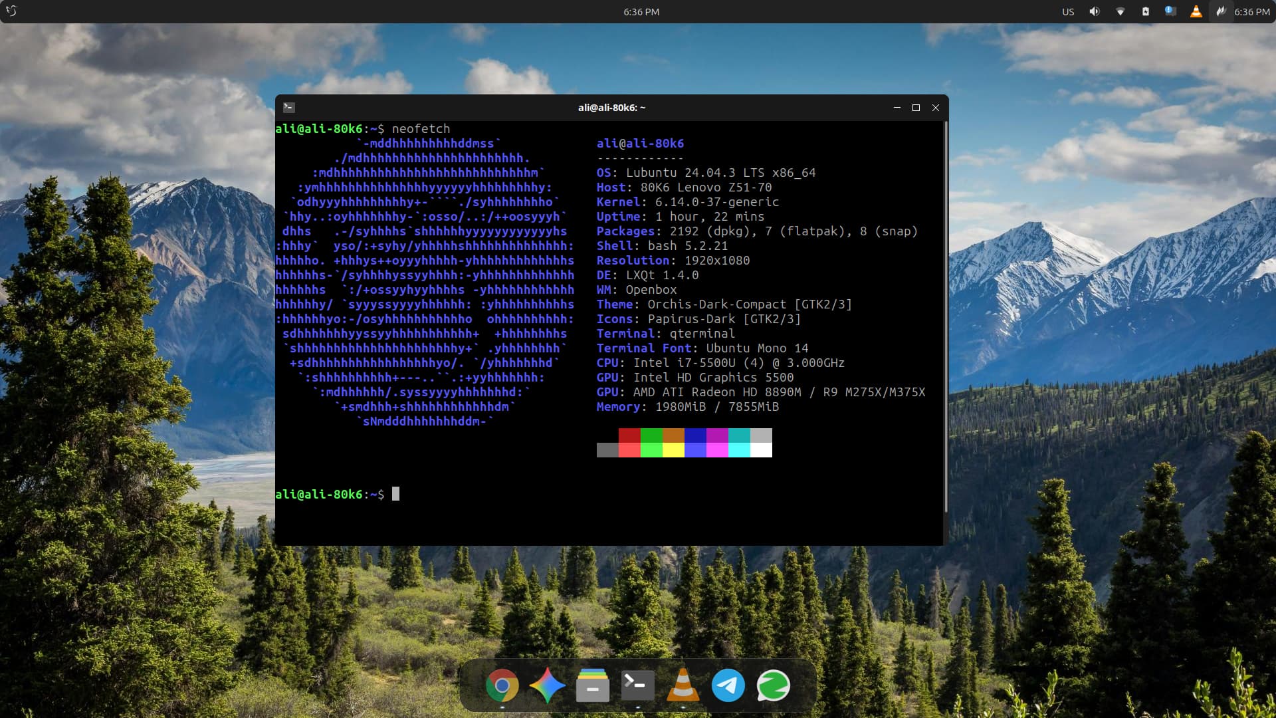
Task: Click the qterminal window icon in titlebar
Action: click(x=289, y=107)
